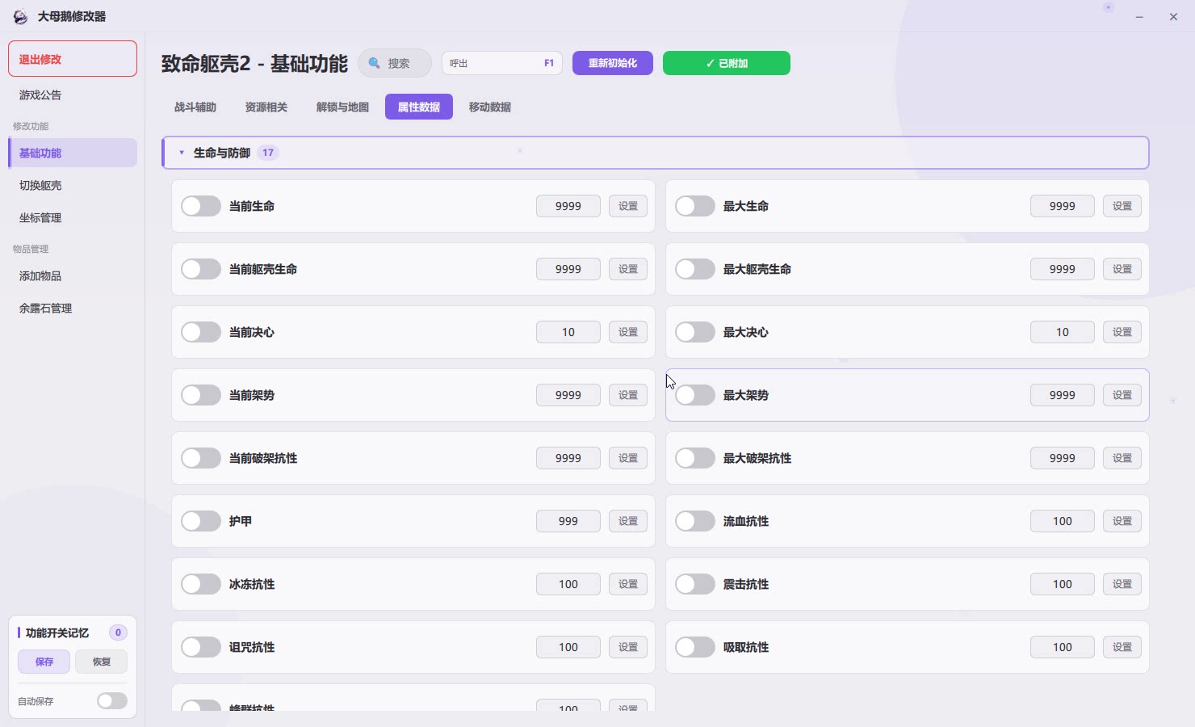Click the 17 count badge beside 生命与防御
This screenshot has height=727, width=1195.
click(x=268, y=153)
